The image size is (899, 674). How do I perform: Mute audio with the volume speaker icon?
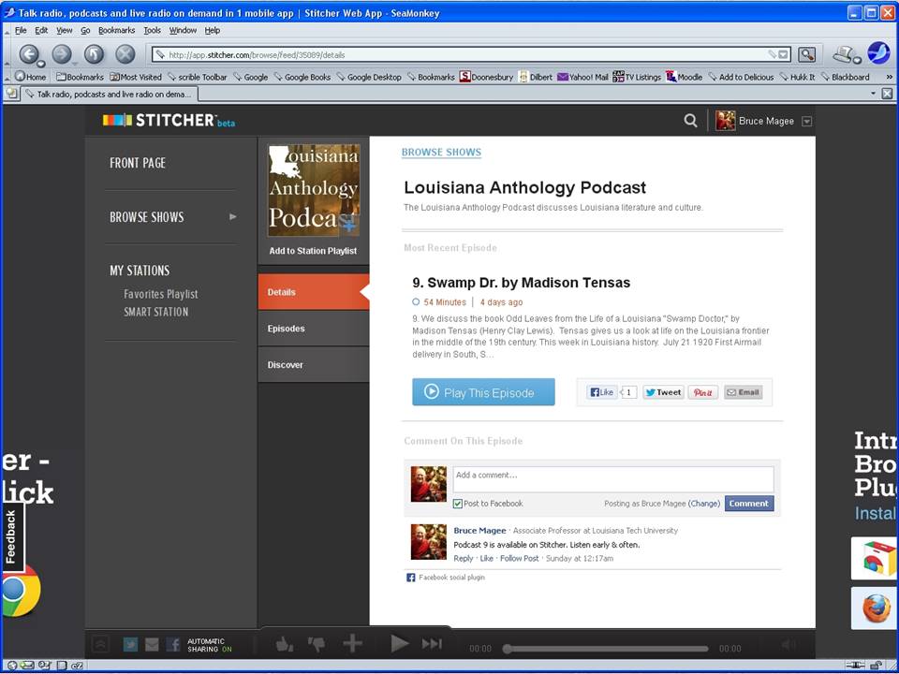tap(788, 644)
